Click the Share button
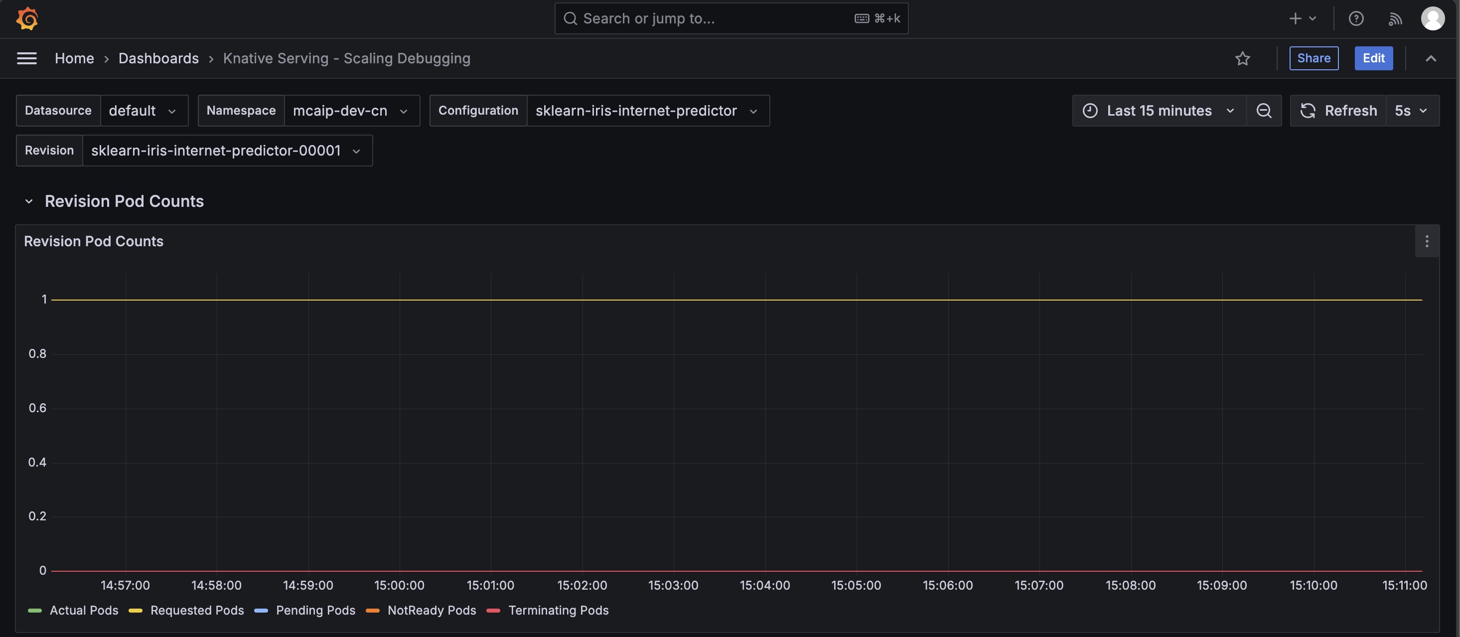 [1313, 58]
